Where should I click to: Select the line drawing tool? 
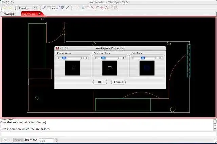tap(44, 8)
